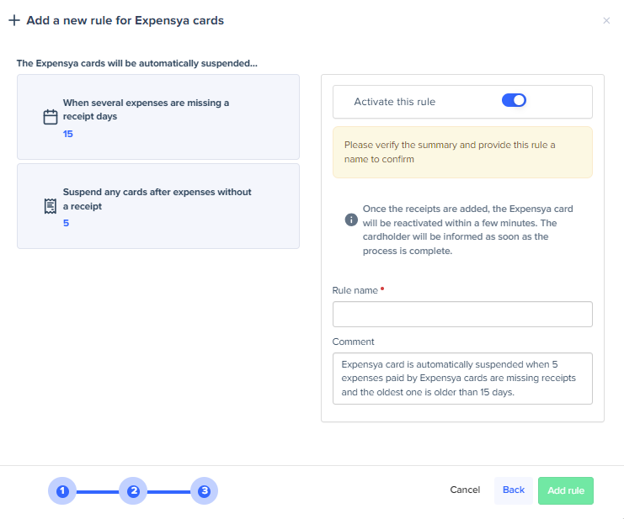The image size is (624, 519).
Task: Click the blue value 15 for receipt days
Action: [x=68, y=134]
